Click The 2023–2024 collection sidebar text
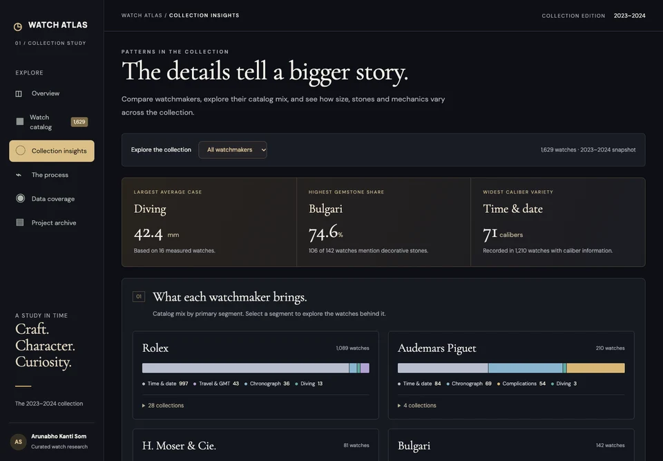The image size is (663, 461). [x=49, y=404]
